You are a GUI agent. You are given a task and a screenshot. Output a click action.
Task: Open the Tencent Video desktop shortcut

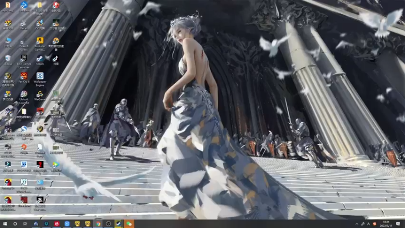(56, 167)
